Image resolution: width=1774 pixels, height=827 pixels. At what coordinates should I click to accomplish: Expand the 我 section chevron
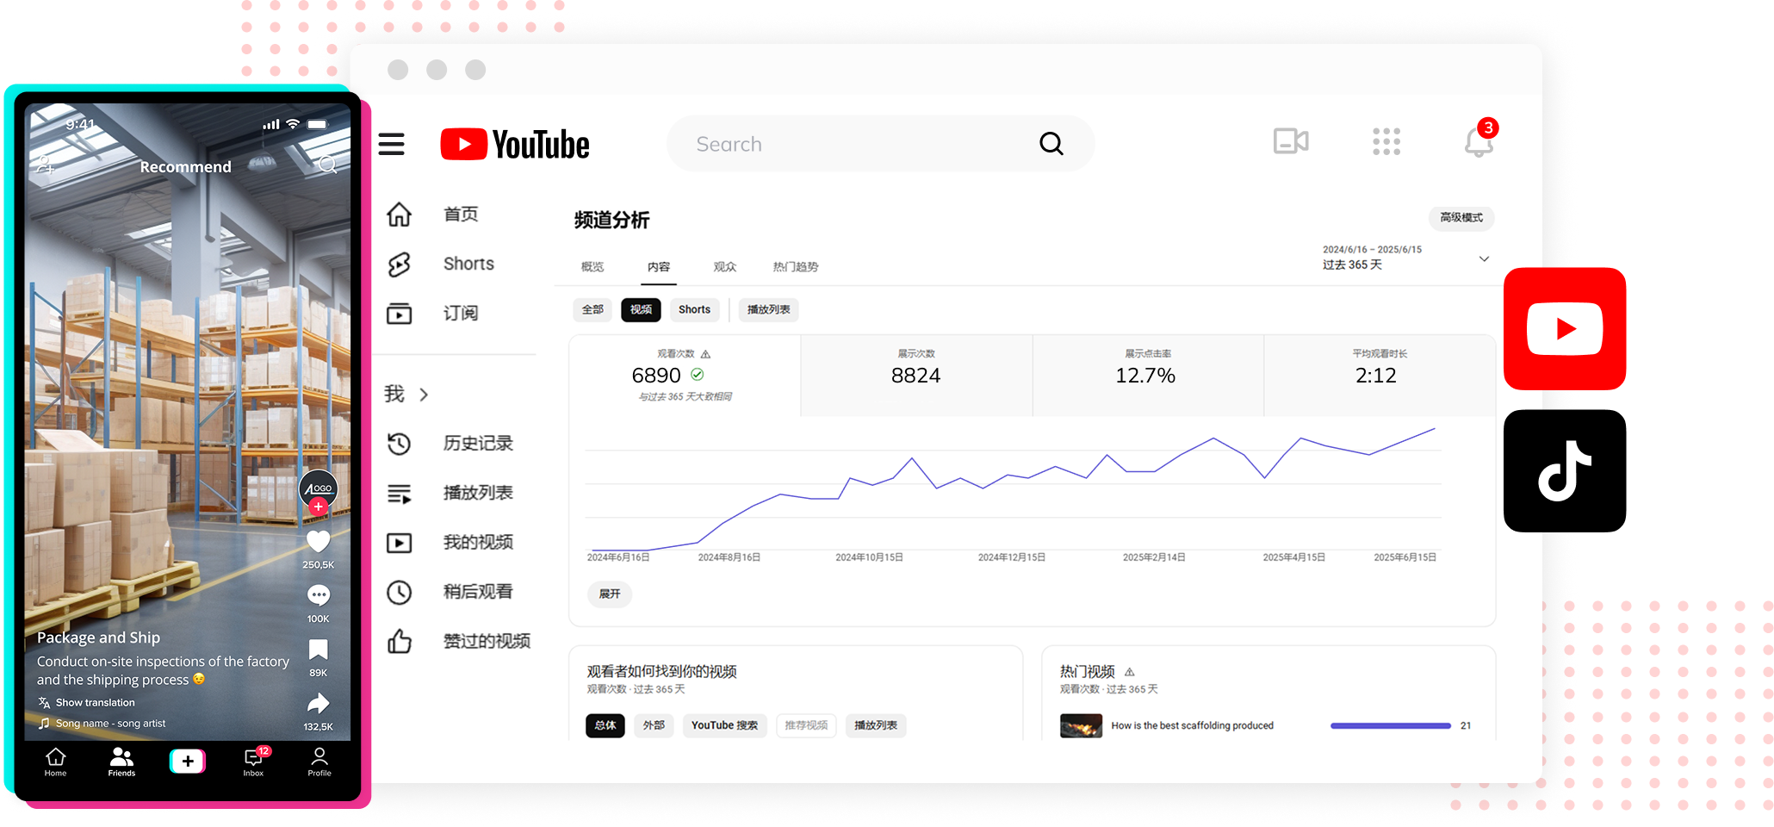click(x=424, y=395)
